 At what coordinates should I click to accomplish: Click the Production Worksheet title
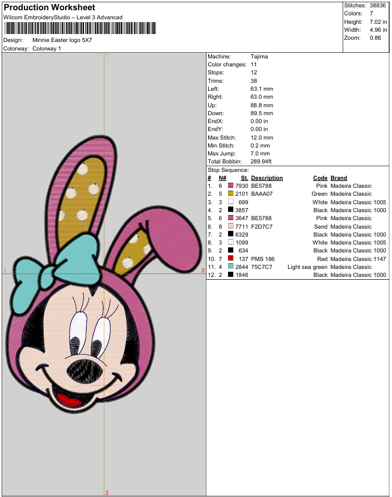tap(50, 7)
